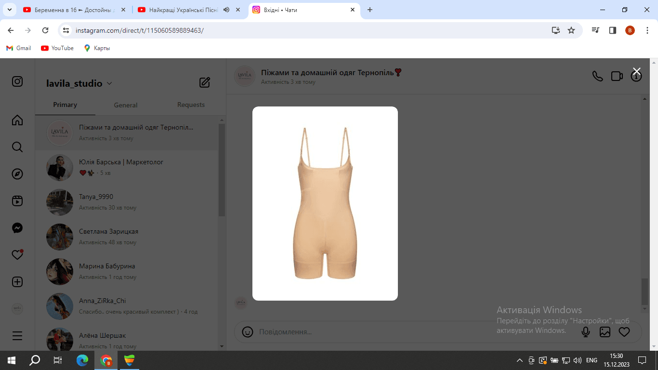Select the Піжами та домашній одяг chat row
The height and width of the screenshot is (370, 658).
[126, 133]
